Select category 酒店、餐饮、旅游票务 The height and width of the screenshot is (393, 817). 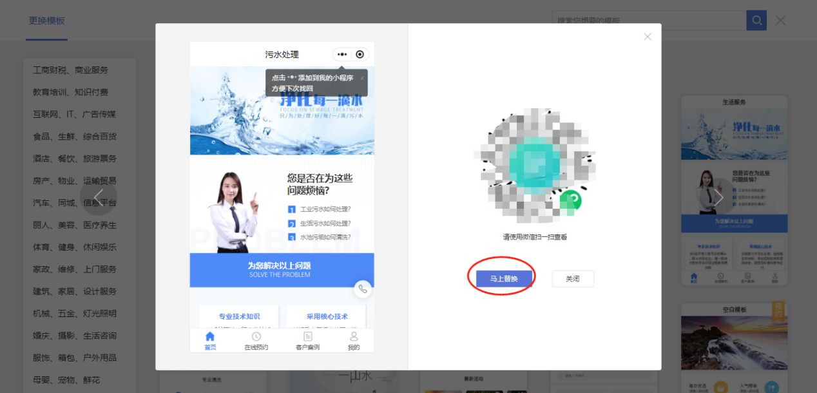click(75, 158)
